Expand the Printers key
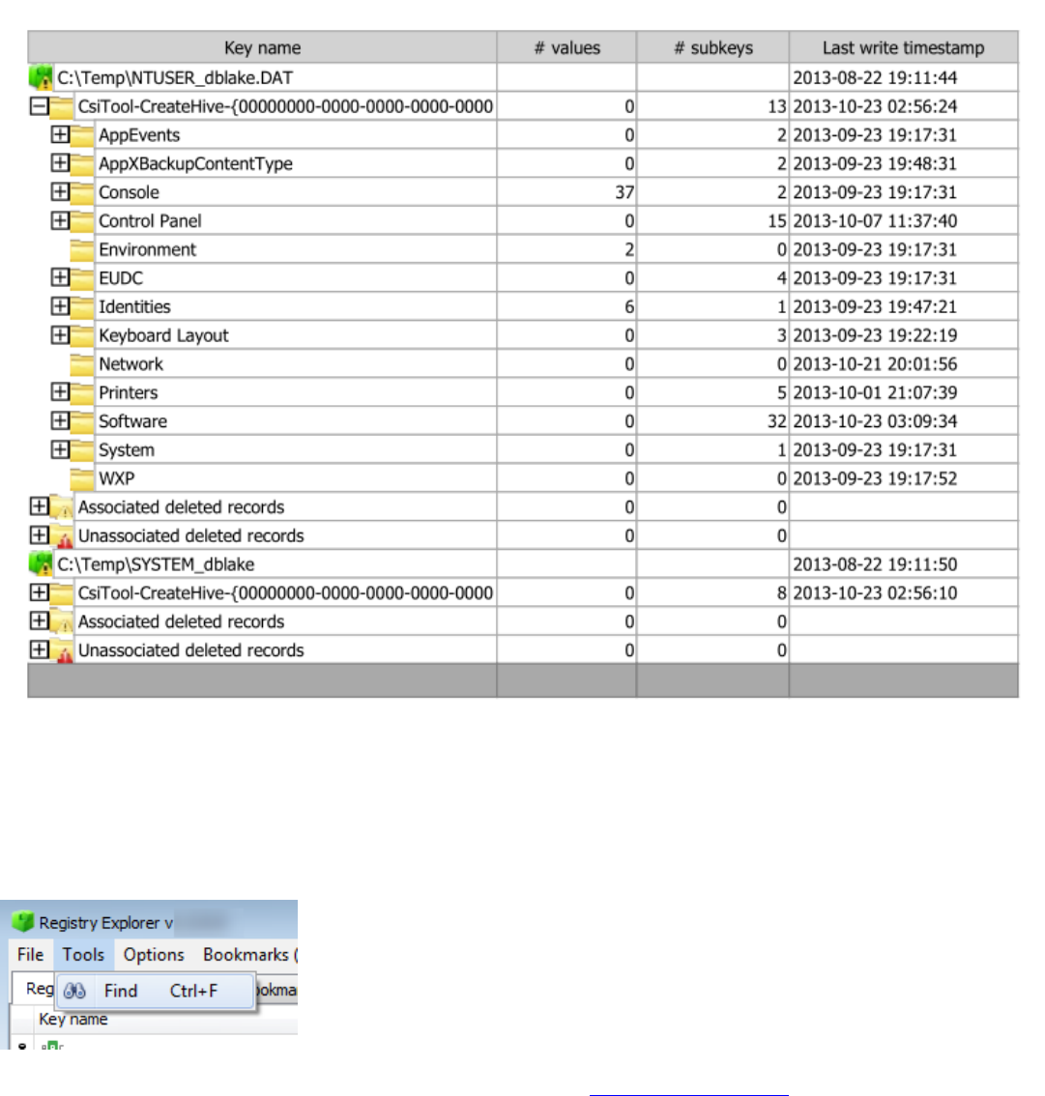This screenshot has width=1045, height=1096. click(60, 392)
